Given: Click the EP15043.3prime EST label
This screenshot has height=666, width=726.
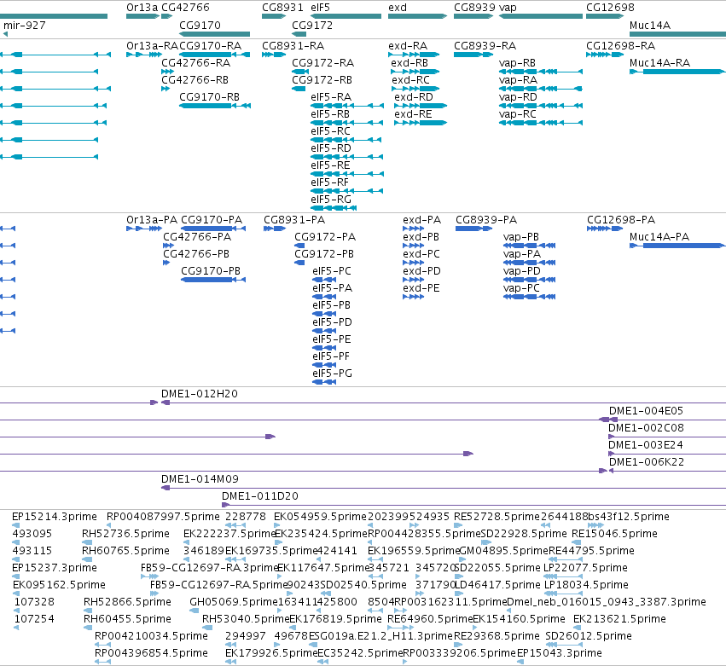Looking at the screenshot, I should pyautogui.click(x=560, y=653).
